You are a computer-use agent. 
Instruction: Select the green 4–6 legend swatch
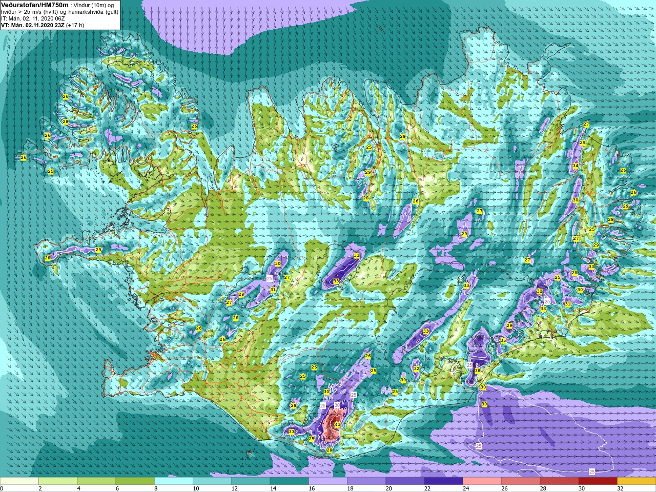click(x=96, y=481)
